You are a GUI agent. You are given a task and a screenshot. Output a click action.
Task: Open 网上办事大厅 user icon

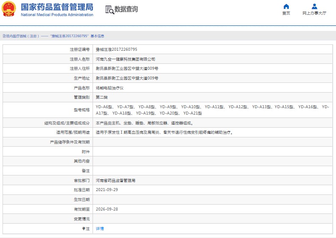point(314,6)
